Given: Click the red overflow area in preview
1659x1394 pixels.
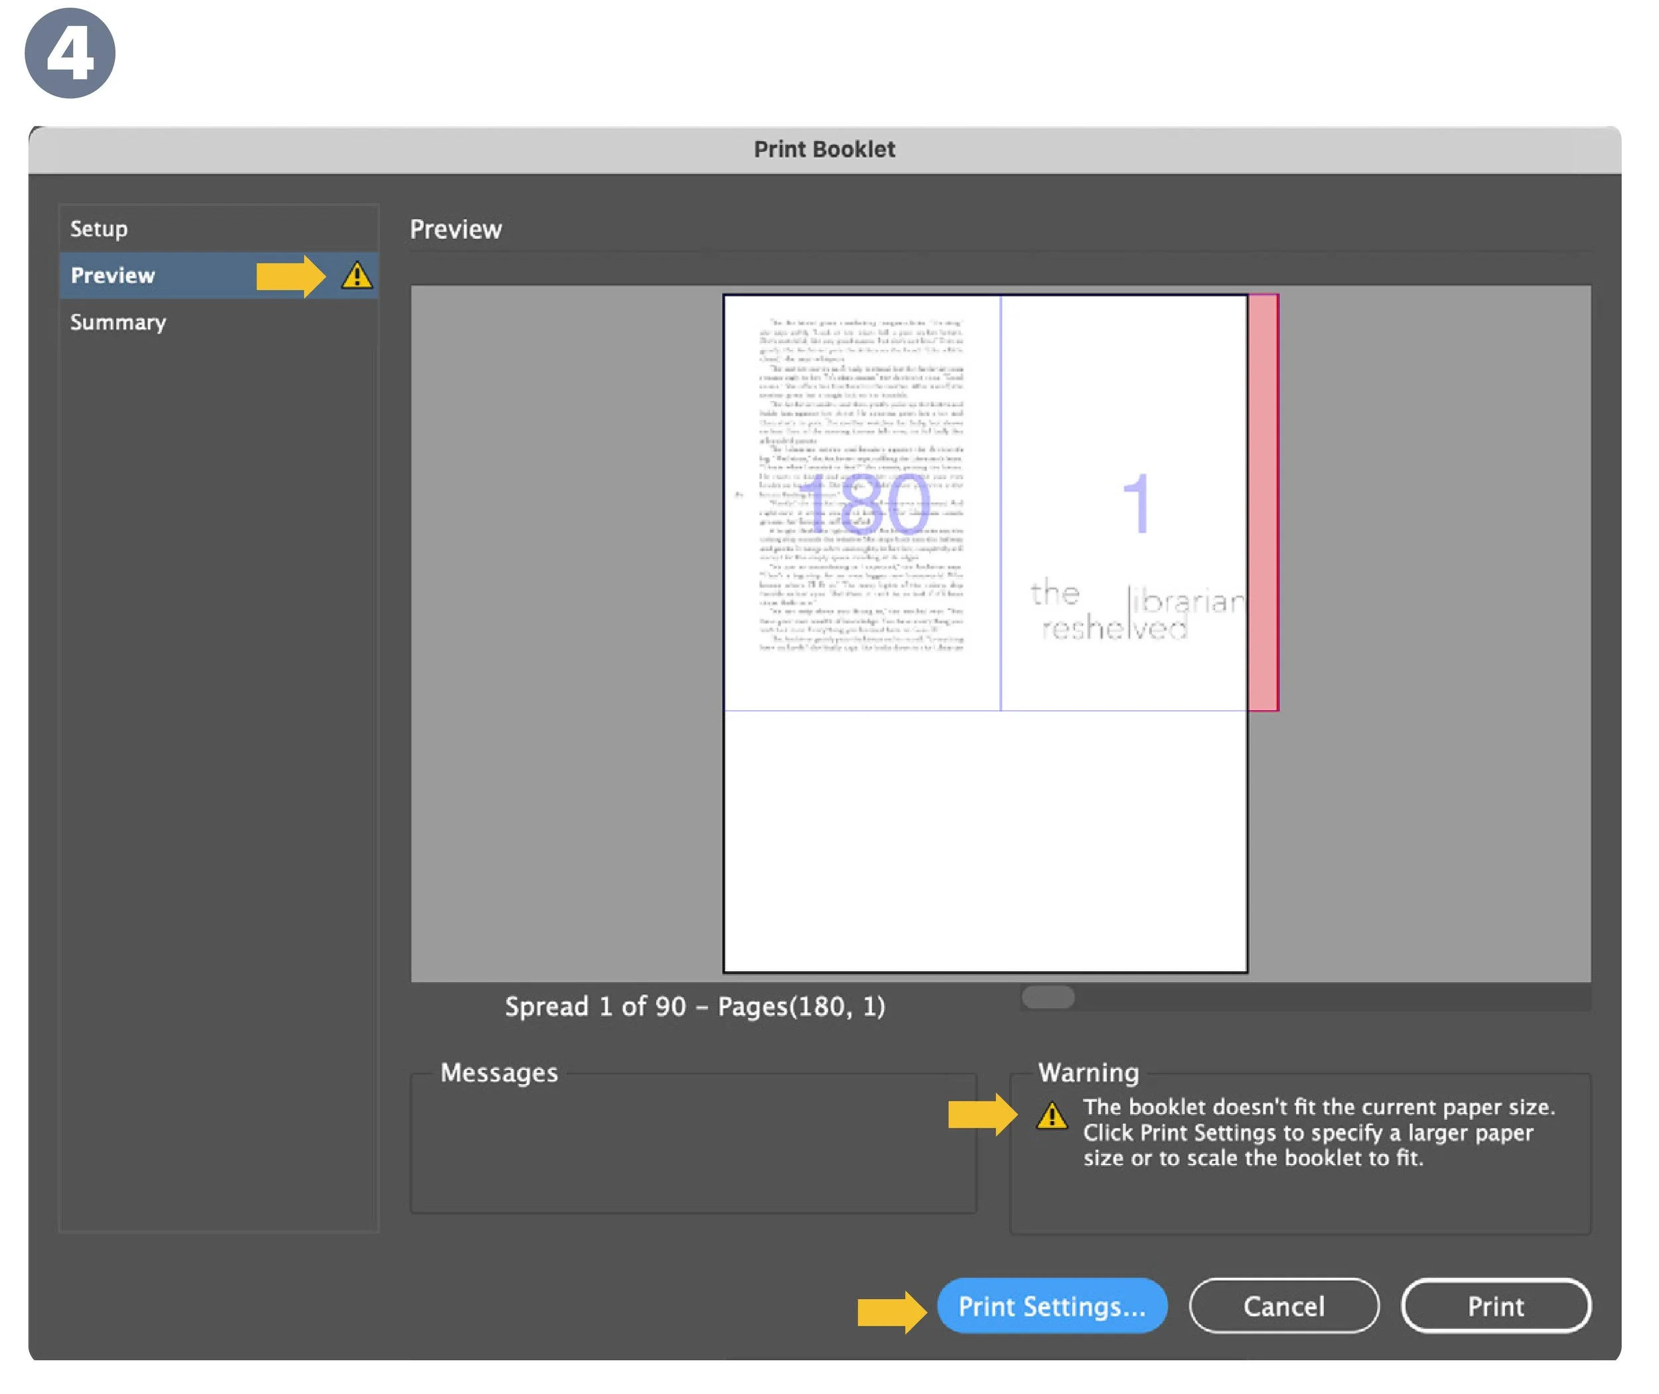Looking at the screenshot, I should coord(1263,503).
